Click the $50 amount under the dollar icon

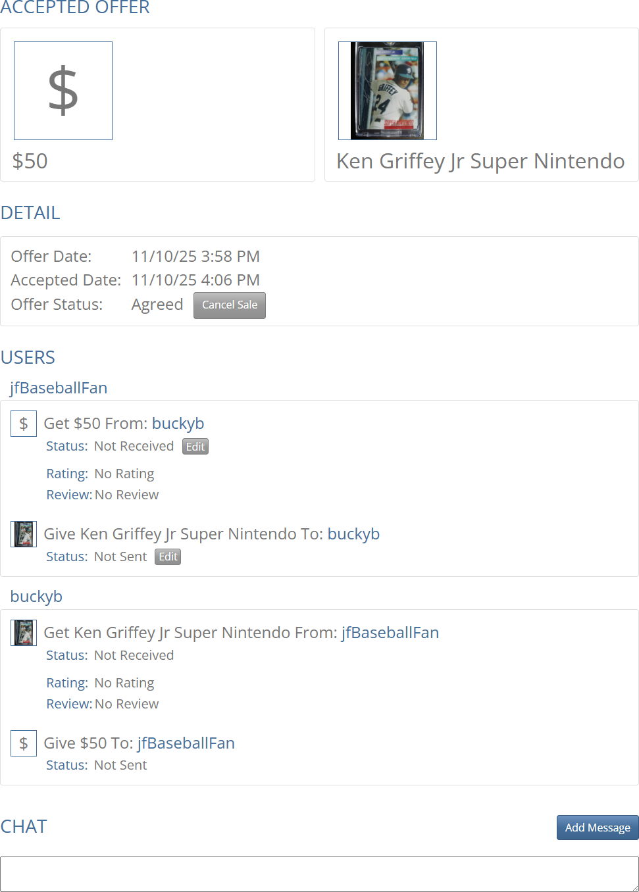tap(30, 161)
